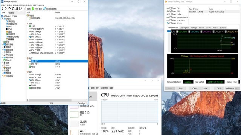The width and height of the screenshot is (241, 135).
Task: Expand the 软件 tree node
Action: pos(2,65)
